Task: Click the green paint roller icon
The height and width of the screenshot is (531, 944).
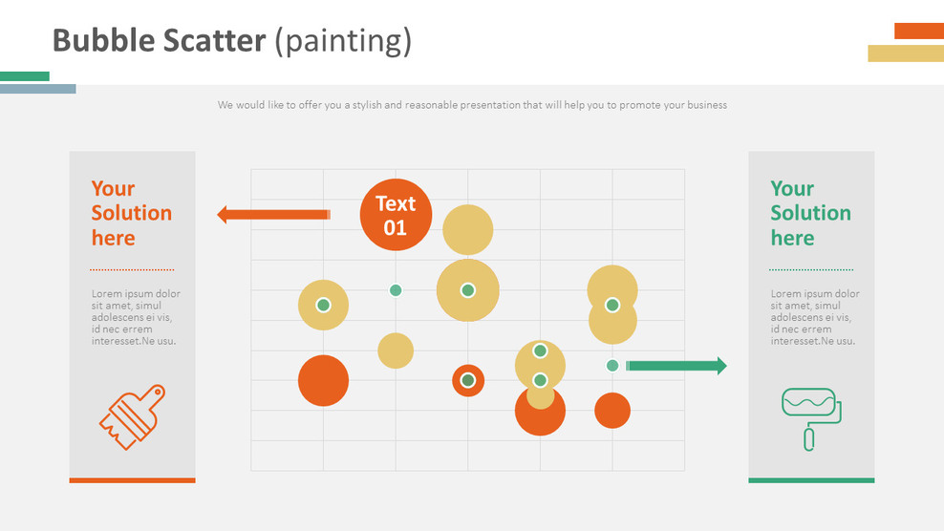Action: (x=811, y=417)
